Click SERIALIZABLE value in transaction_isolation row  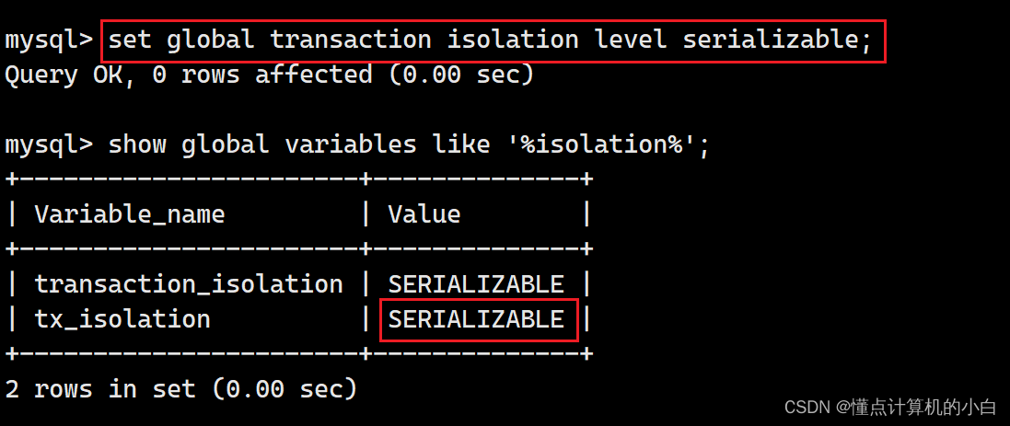coord(476,283)
